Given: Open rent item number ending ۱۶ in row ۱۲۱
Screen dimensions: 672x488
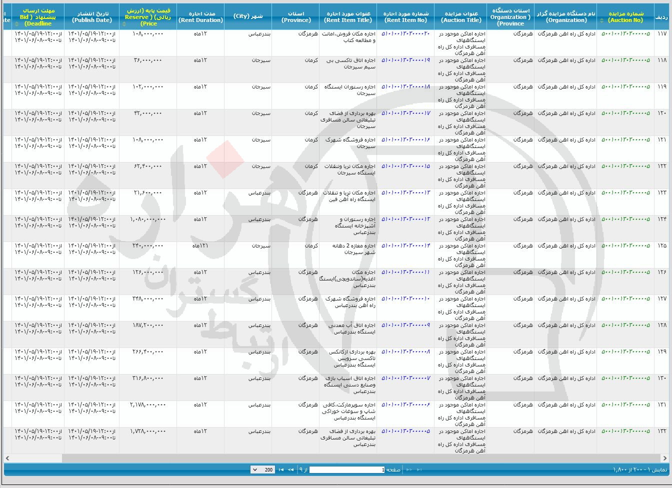Looking at the screenshot, I should [x=405, y=140].
